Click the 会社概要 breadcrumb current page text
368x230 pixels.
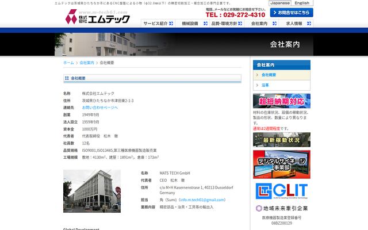pos(107,63)
